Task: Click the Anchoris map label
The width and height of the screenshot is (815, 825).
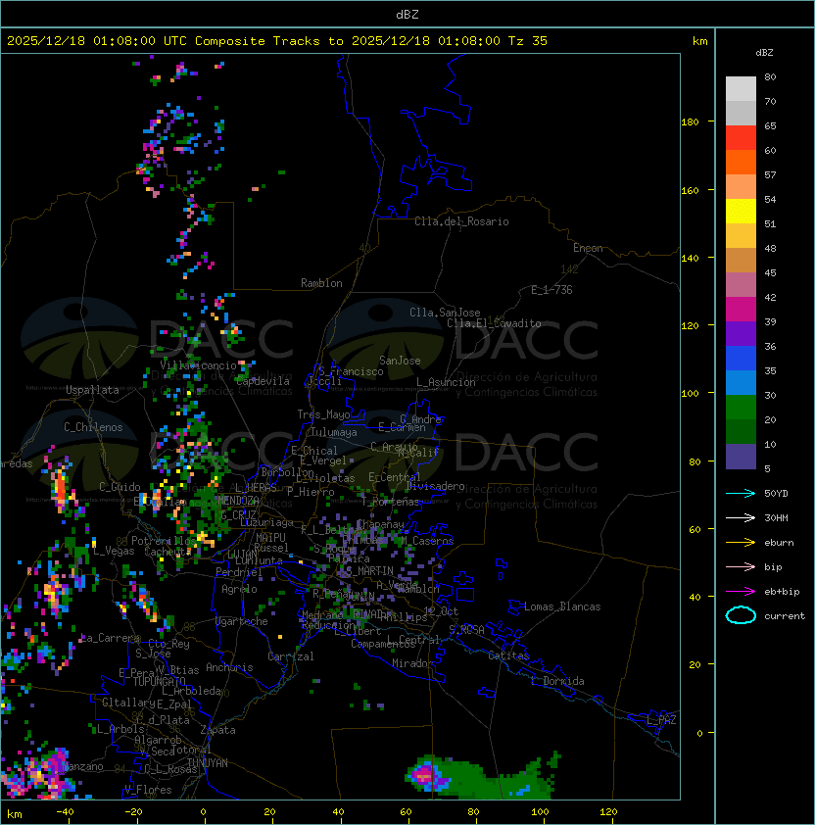Action: click(229, 667)
